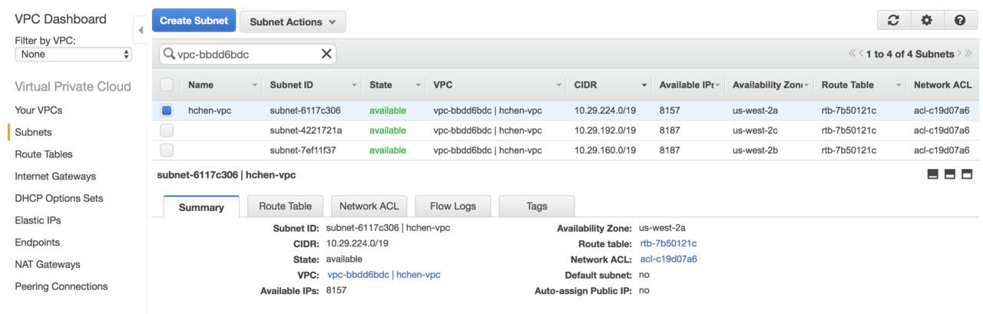Click the refresh icon button

[893, 21]
